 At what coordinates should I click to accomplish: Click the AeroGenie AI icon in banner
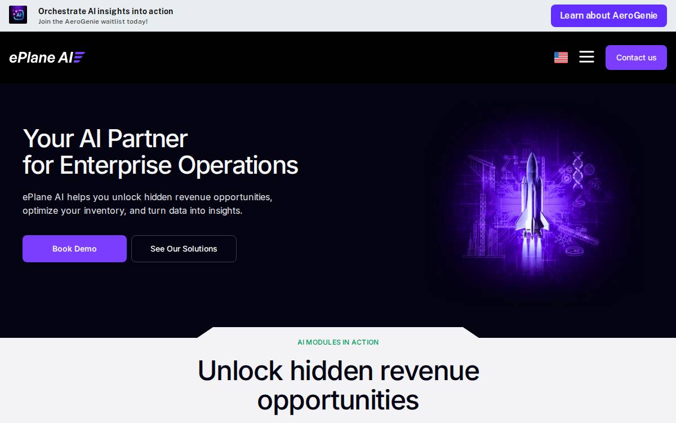click(18, 15)
